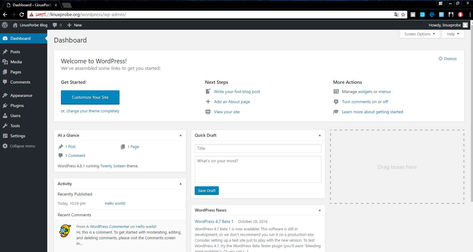The height and width of the screenshot is (252, 473).
Task: Open the Dashboard menu item
Action: [x=23, y=38]
